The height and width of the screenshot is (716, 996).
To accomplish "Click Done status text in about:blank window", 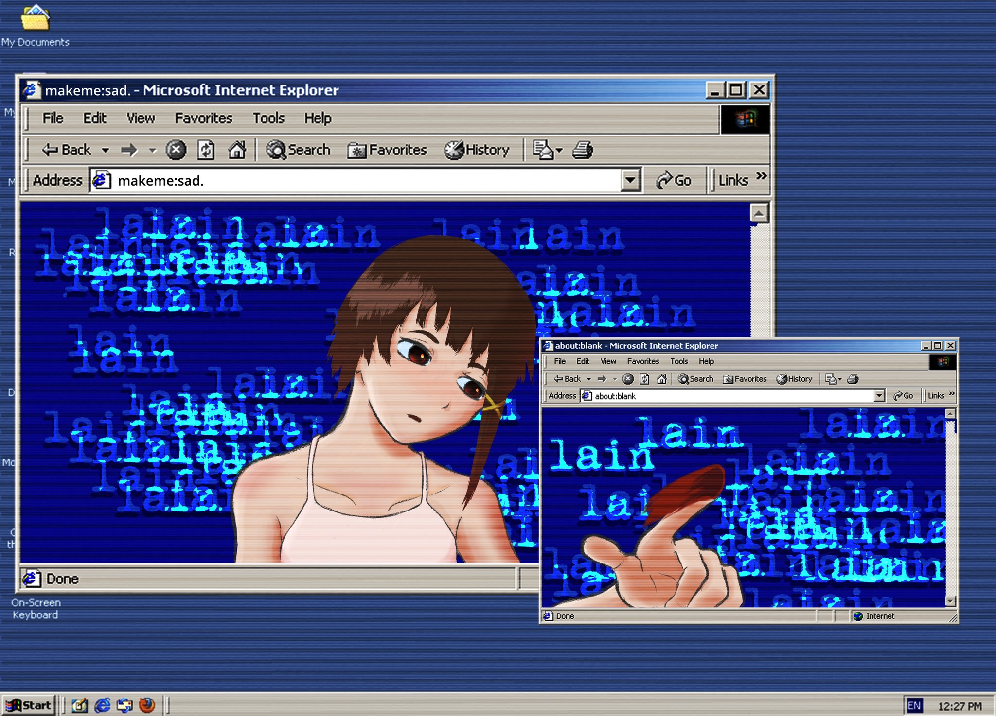I will point(565,616).
